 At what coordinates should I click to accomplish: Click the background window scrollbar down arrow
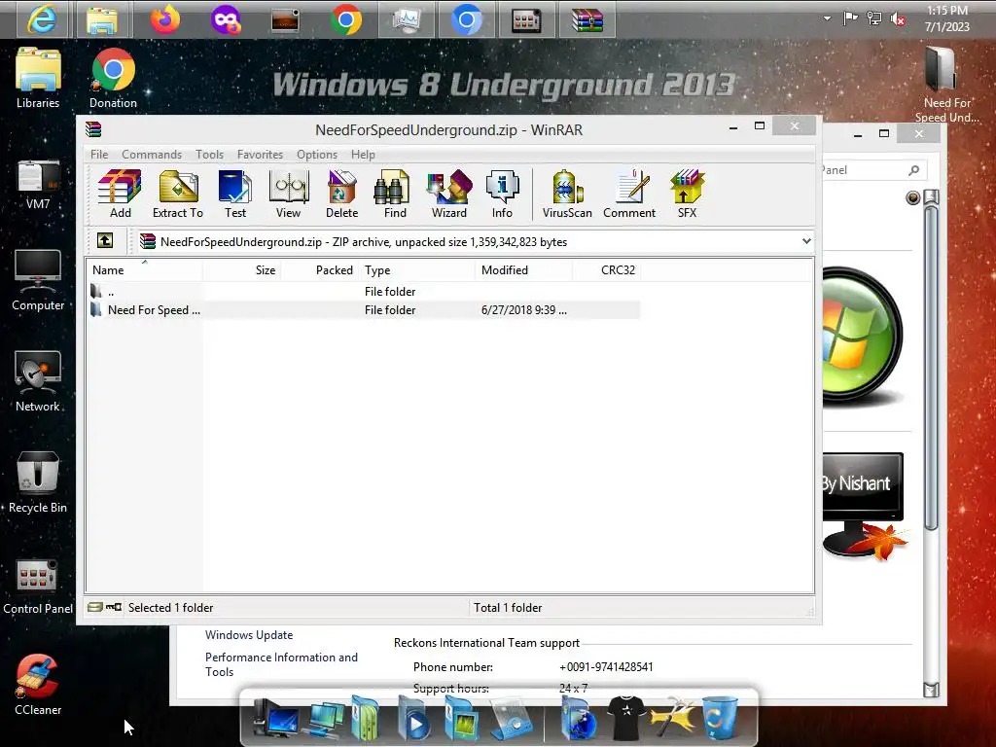click(x=931, y=690)
